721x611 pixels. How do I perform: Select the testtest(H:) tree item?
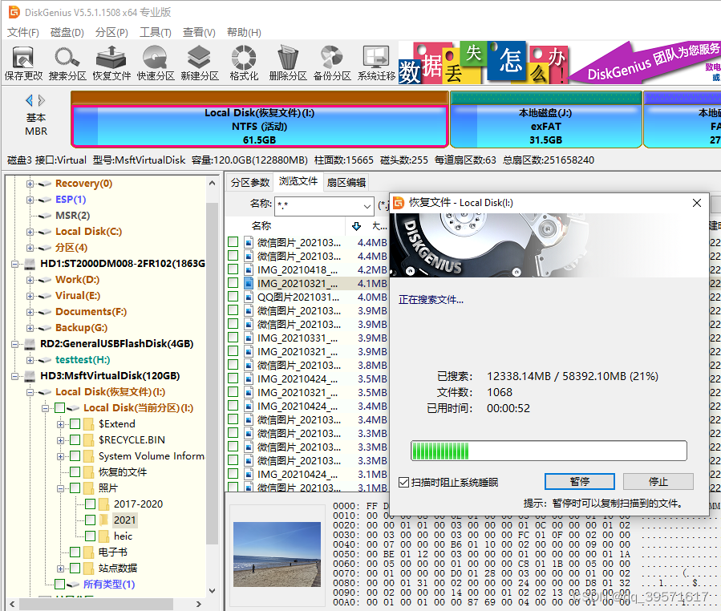(x=83, y=360)
